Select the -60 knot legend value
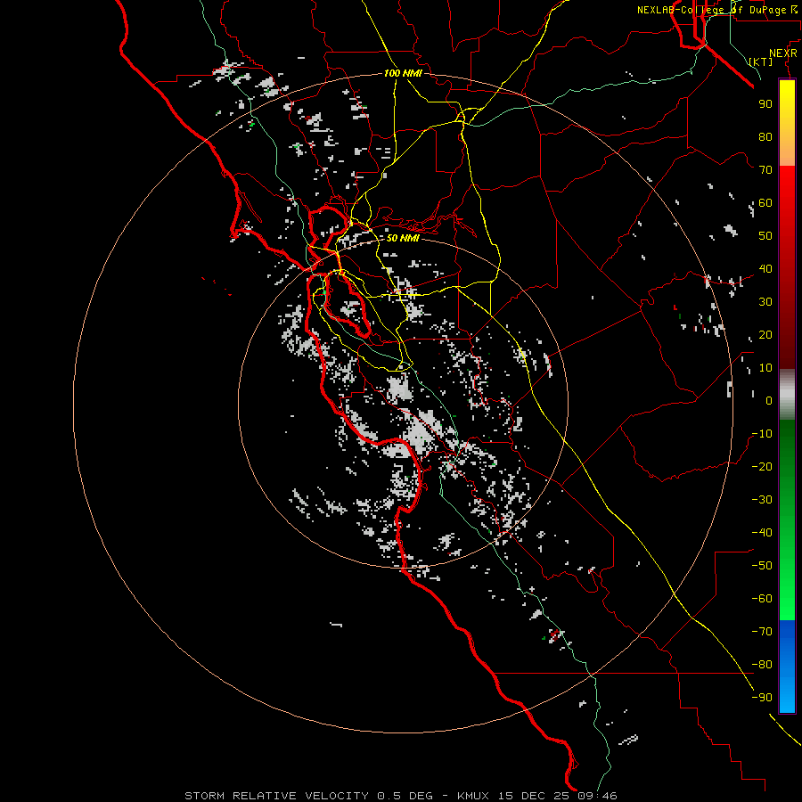The width and height of the screenshot is (802, 802). (762, 599)
